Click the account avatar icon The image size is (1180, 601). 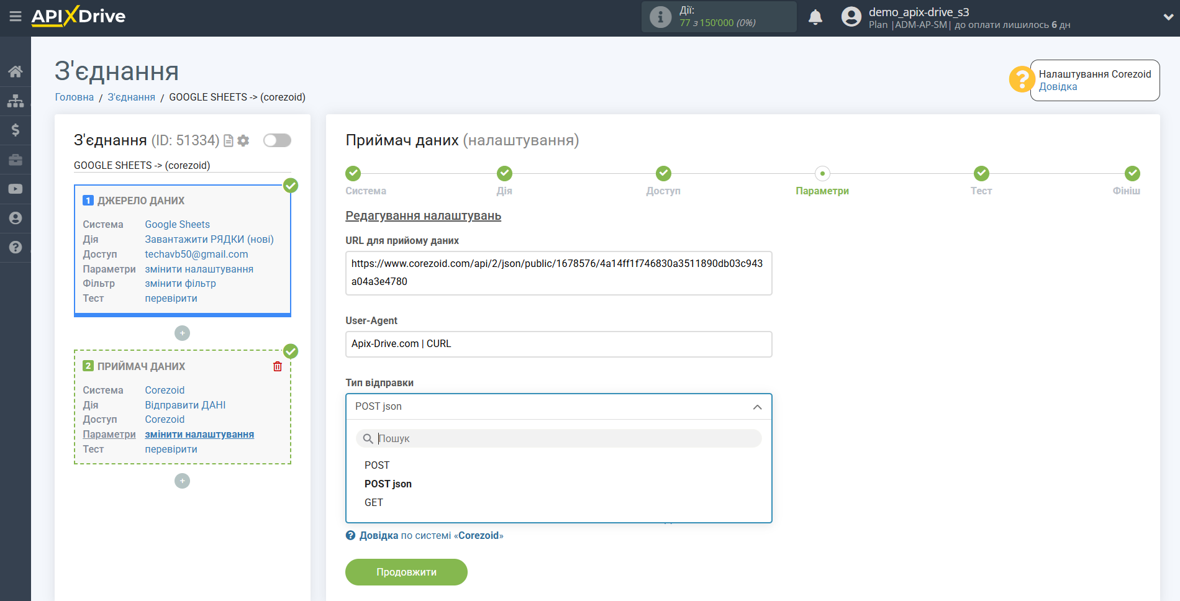(x=851, y=17)
